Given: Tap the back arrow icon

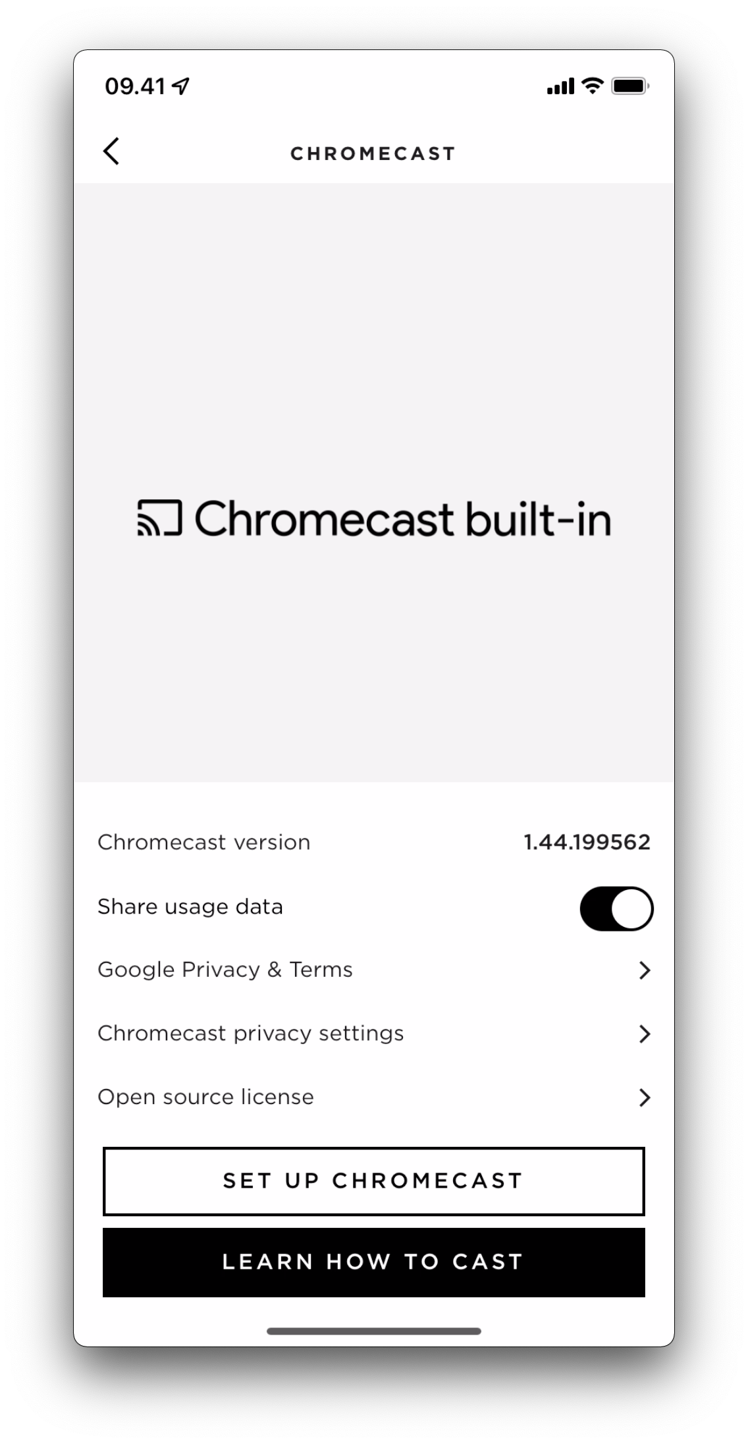Looking at the screenshot, I should [x=111, y=151].
